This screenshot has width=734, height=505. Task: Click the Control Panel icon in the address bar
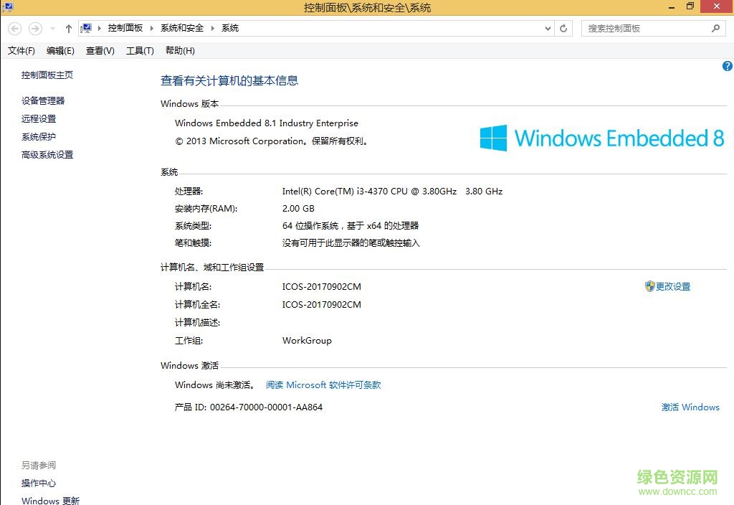click(85, 27)
